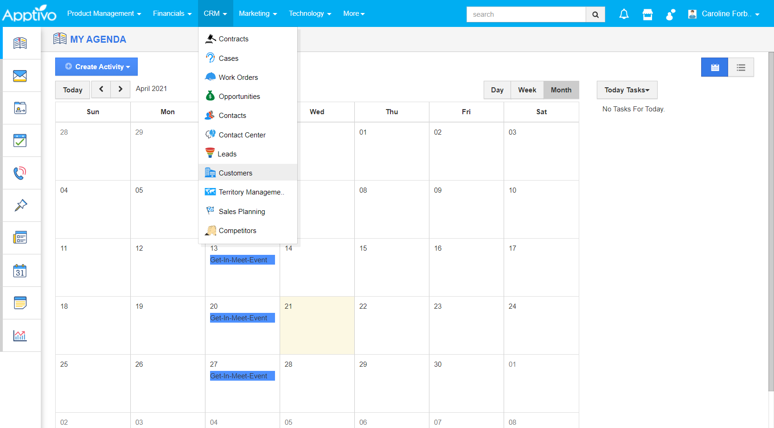Switch to calendar grid view

point(714,67)
